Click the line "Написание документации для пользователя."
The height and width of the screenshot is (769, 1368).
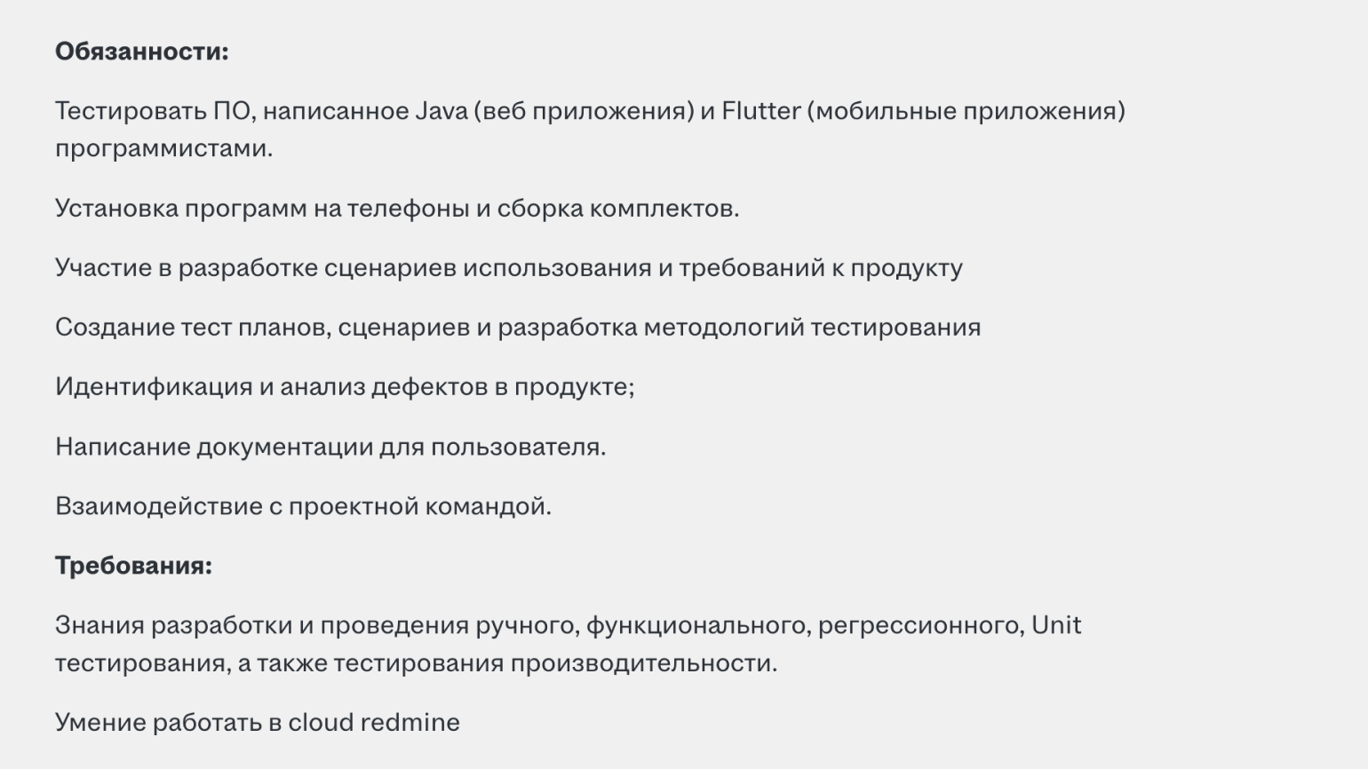point(330,447)
